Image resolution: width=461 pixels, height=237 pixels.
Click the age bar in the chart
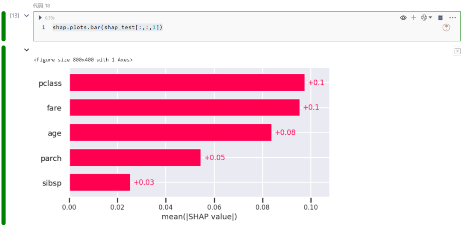[x=170, y=133]
